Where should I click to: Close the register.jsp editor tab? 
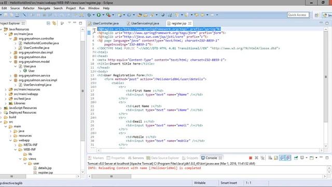[x=190, y=23]
